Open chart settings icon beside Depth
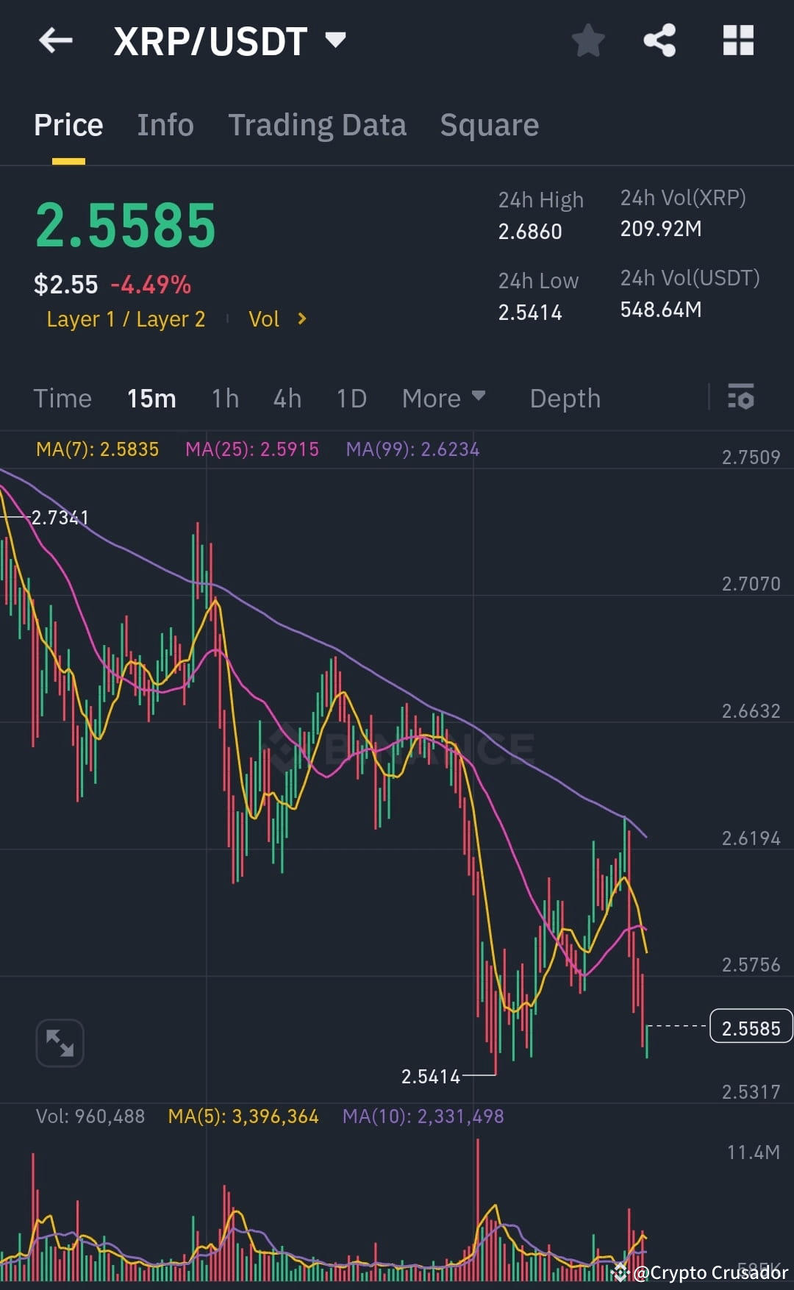 tap(742, 398)
